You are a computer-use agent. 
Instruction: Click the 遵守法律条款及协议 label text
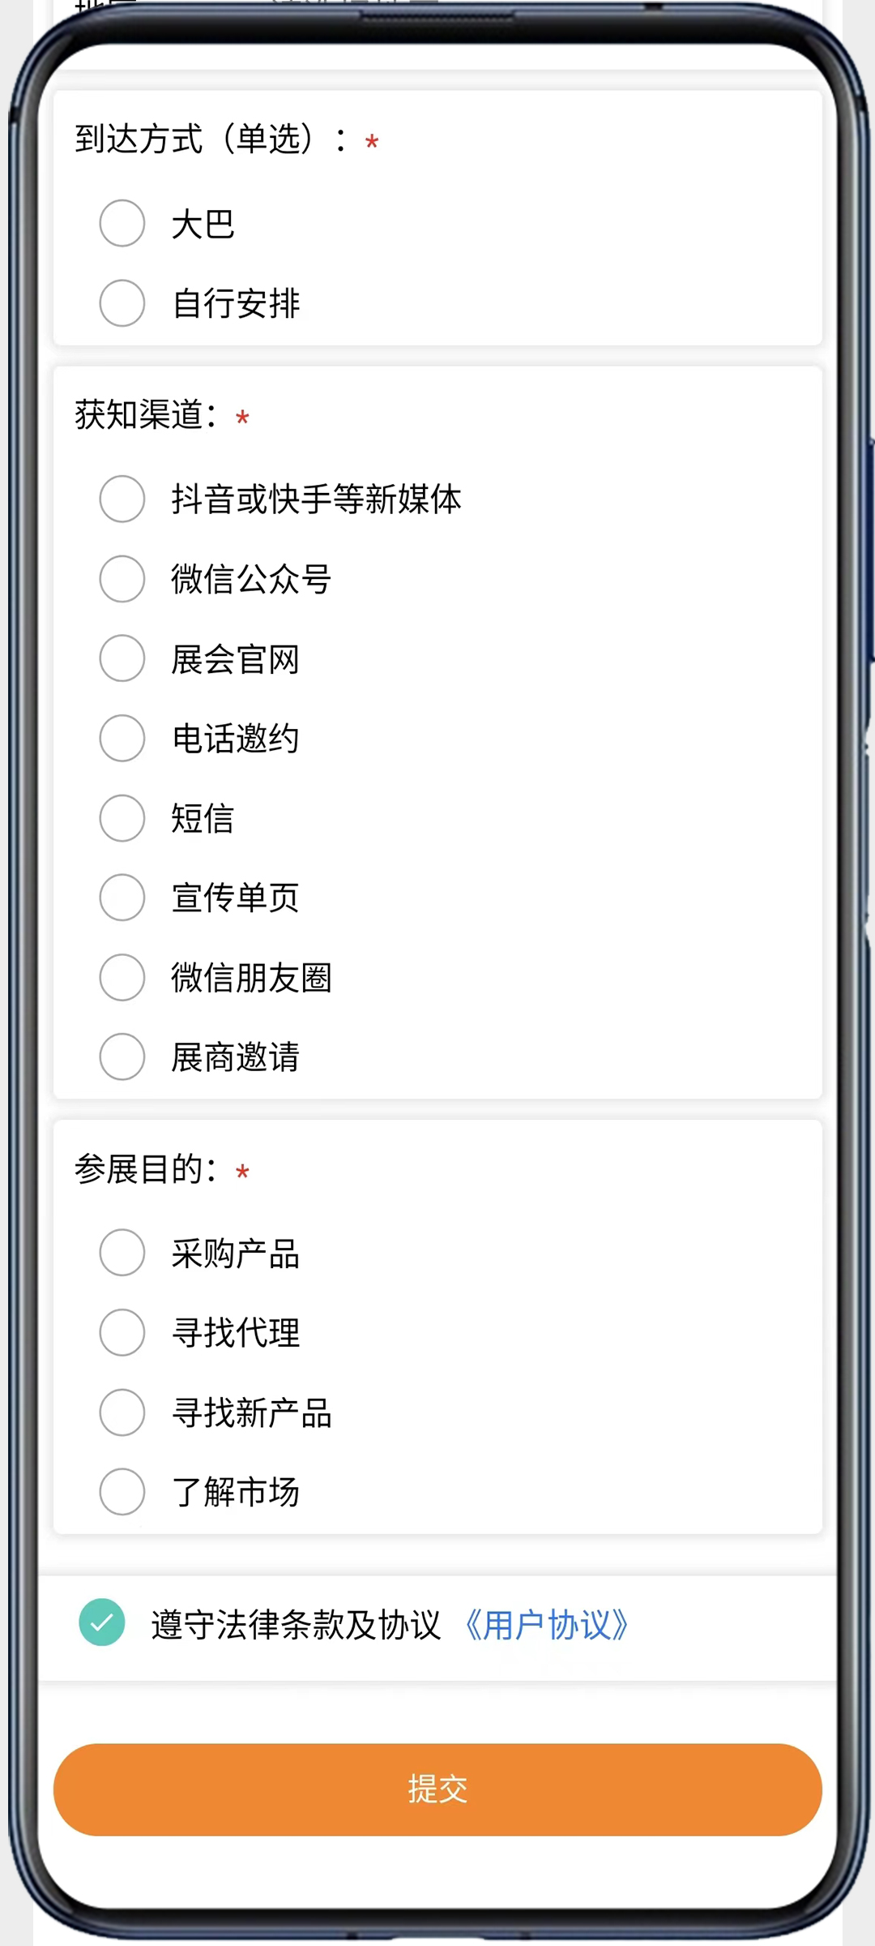pyautogui.click(x=296, y=1625)
